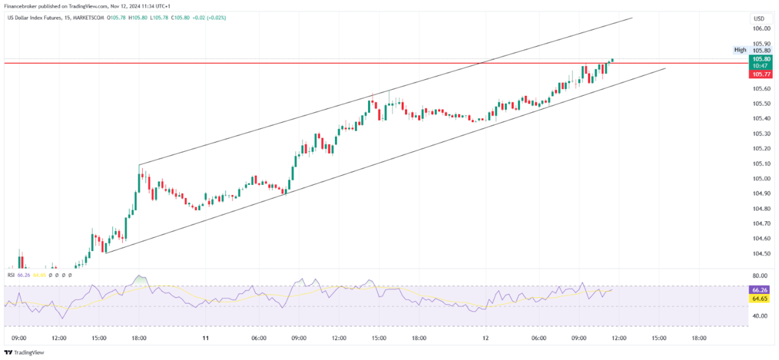Select the High price label tag

[x=740, y=50]
